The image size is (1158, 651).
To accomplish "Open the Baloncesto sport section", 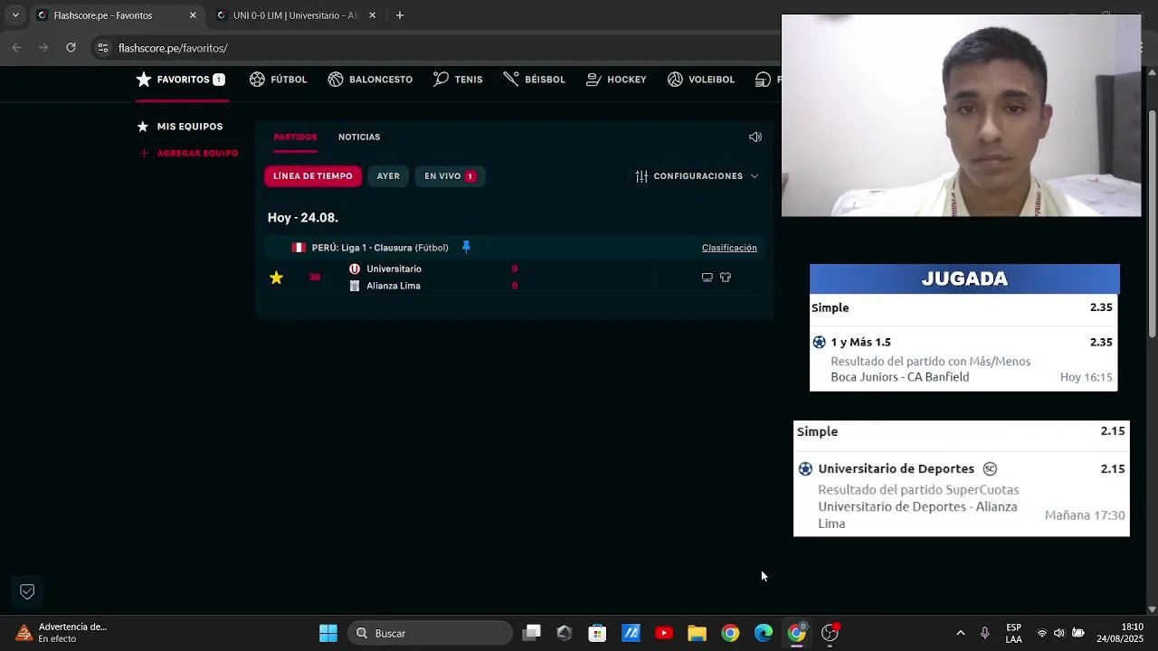I will (370, 80).
